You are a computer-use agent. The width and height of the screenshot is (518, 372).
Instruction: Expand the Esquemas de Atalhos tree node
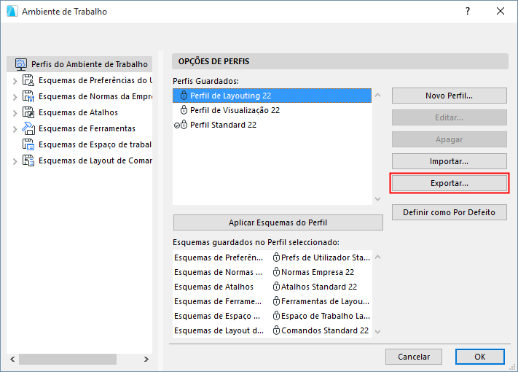coord(15,112)
